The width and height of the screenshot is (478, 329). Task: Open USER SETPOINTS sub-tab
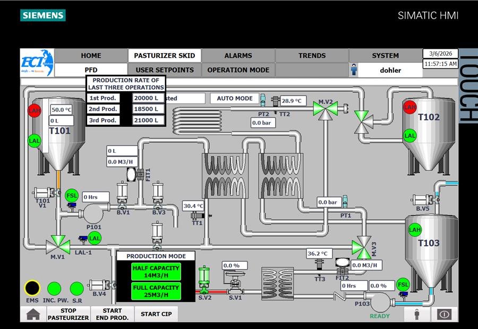pyautogui.click(x=164, y=70)
